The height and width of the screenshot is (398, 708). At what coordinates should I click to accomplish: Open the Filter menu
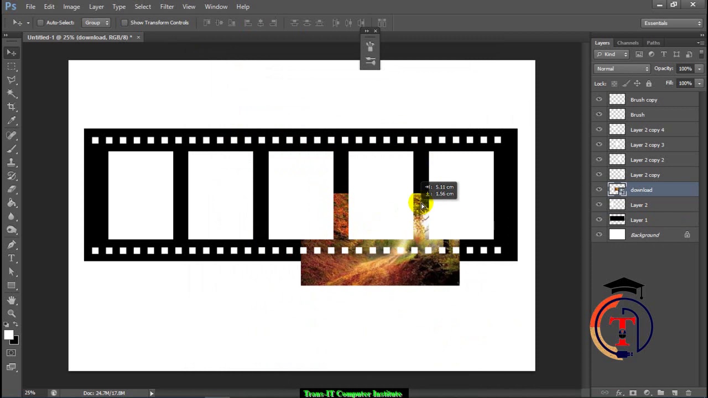click(x=167, y=7)
